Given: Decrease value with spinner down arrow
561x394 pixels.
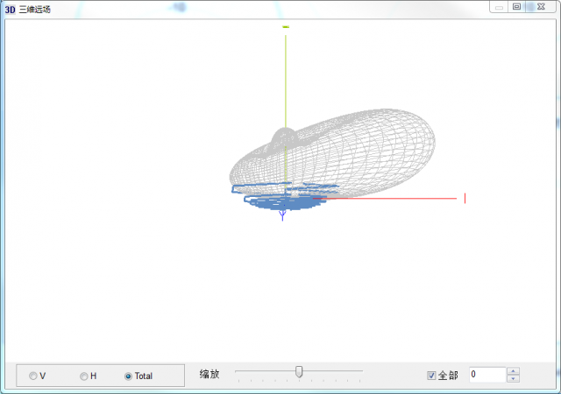Looking at the screenshot, I should pos(514,378).
